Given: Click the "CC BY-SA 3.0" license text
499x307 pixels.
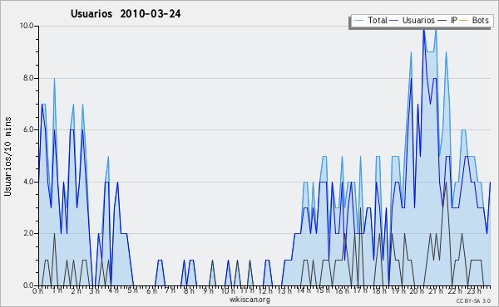Looking at the screenshot, I should pyautogui.click(x=473, y=301).
